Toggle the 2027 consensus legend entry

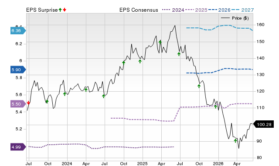242,10
